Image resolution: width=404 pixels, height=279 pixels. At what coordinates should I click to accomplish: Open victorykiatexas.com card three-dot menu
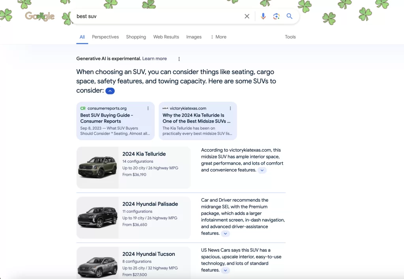[x=230, y=108]
